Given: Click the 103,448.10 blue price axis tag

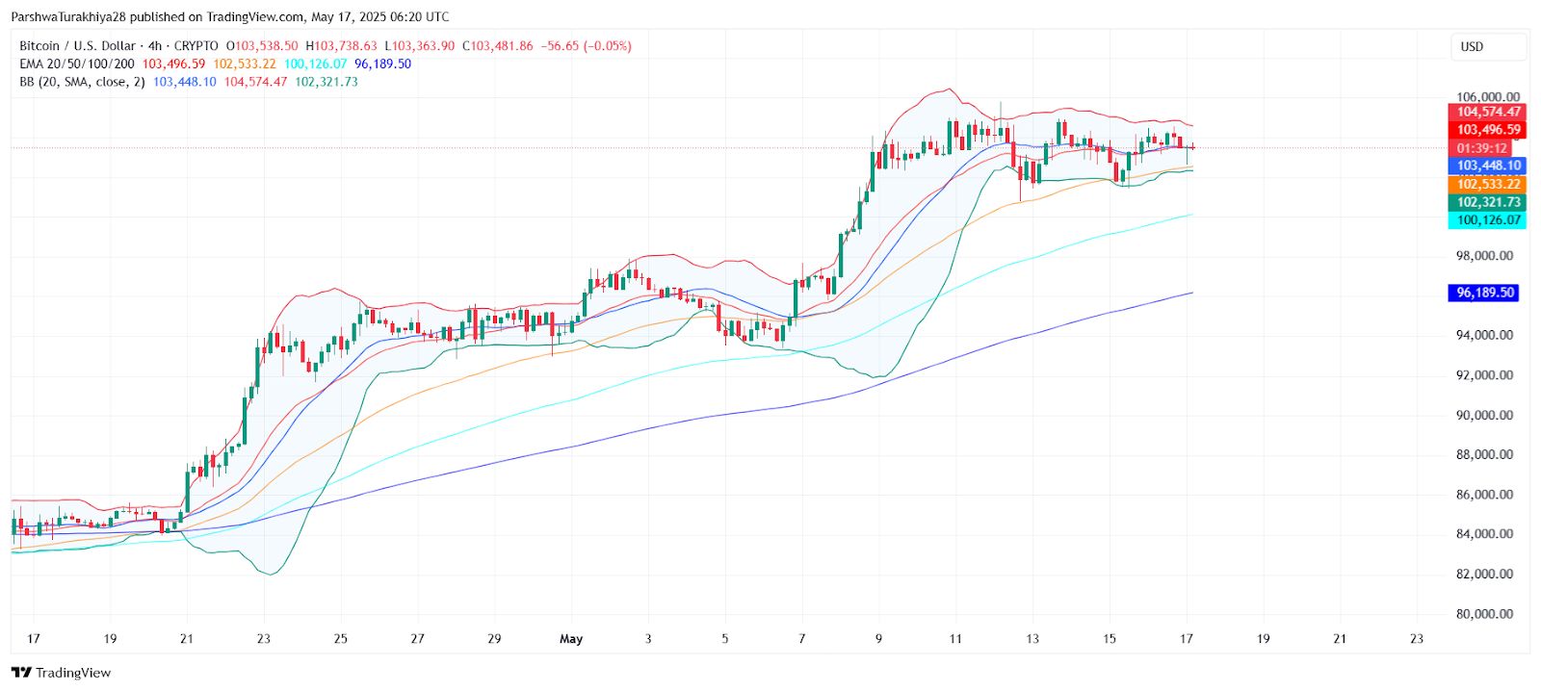Looking at the screenshot, I should (1487, 166).
